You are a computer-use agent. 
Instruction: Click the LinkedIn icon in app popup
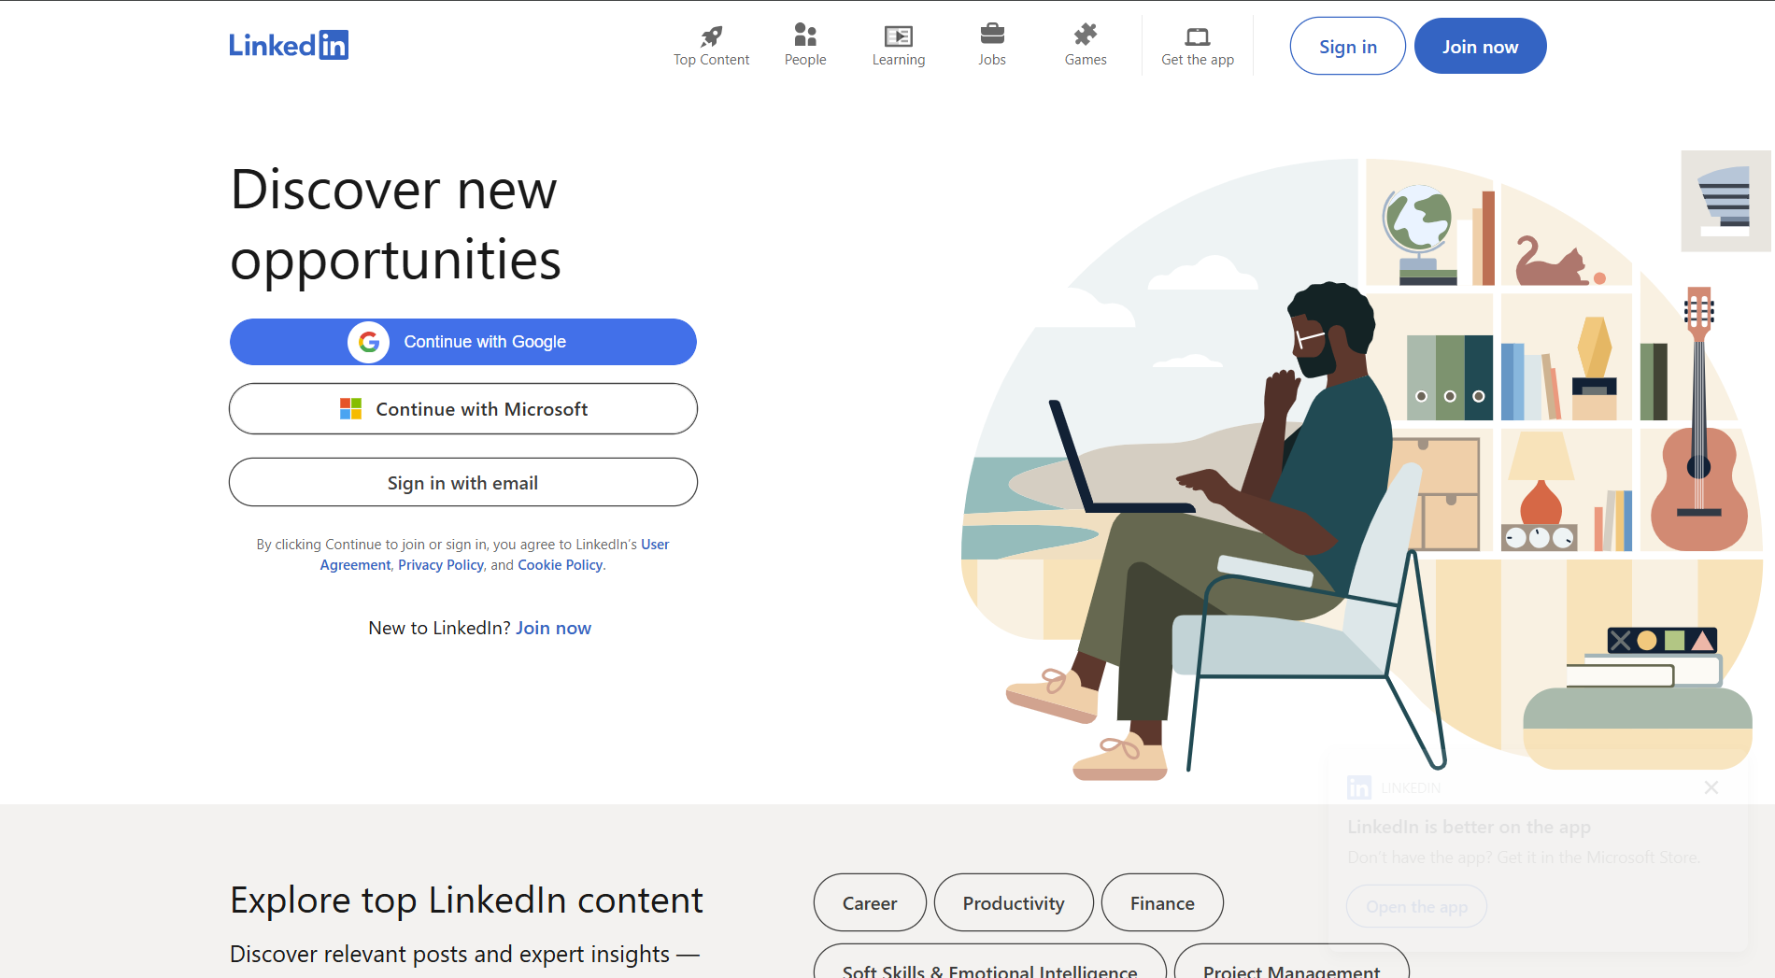(1359, 787)
